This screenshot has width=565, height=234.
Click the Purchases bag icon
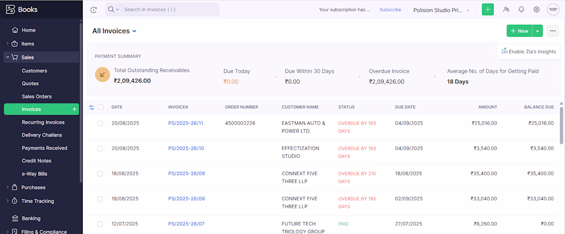pyautogui.click(x=15, y=188)
